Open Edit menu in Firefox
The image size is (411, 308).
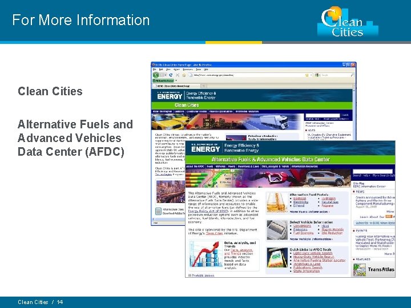click(x=161, y=70)
